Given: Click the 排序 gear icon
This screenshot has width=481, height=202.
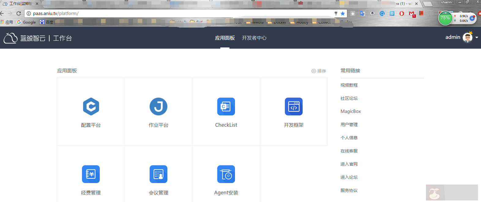Looking at the screenshot, I should coord(314,71).
